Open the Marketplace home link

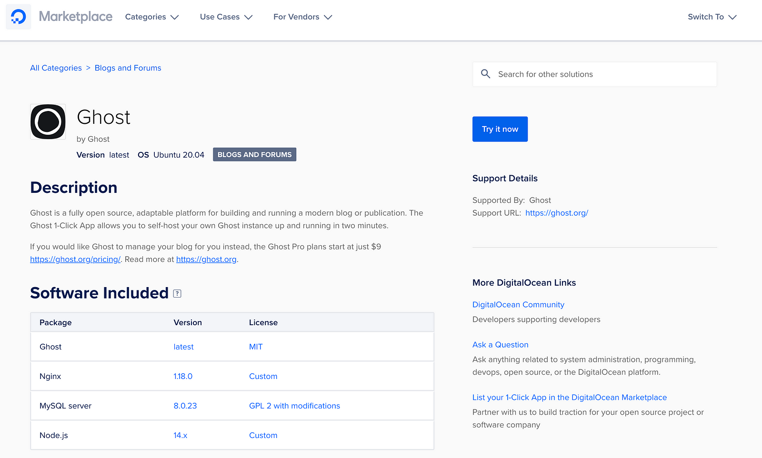point(76,17)
